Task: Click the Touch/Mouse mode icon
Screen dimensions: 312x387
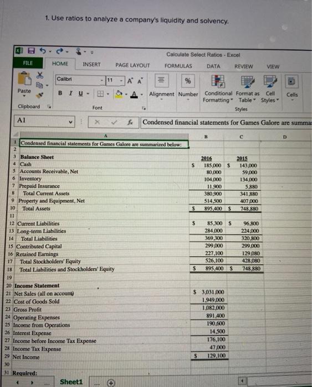Action: [x=79, y=51]
